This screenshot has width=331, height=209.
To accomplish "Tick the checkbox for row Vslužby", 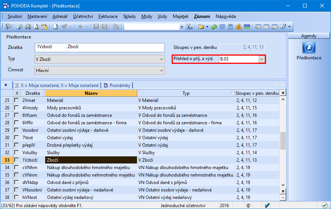I will coord(16,152).
